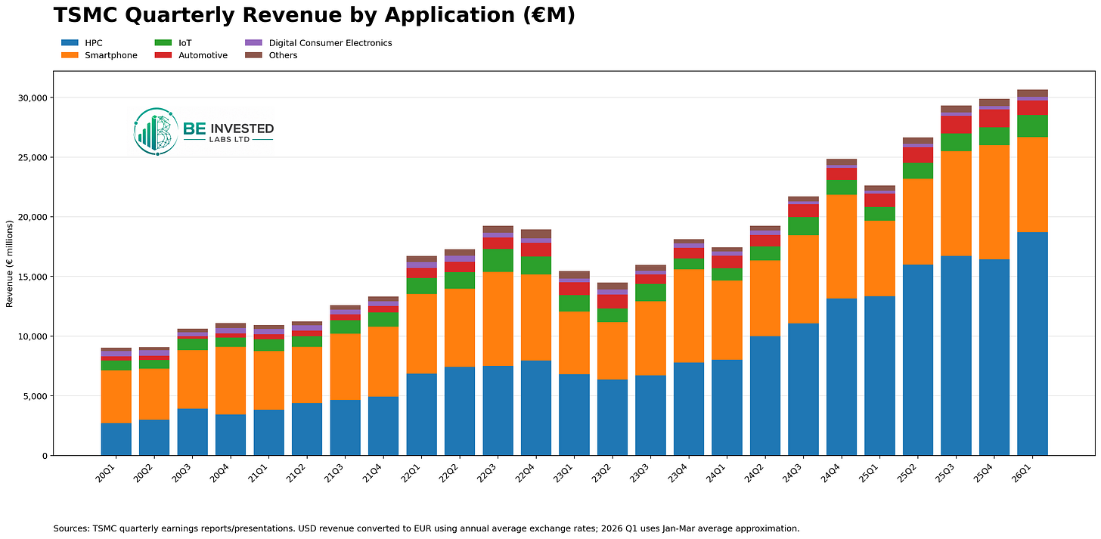Screen dimensions: 1101x539
Task: Click the 24Q2 x-axis label
Action: (755, 472)
